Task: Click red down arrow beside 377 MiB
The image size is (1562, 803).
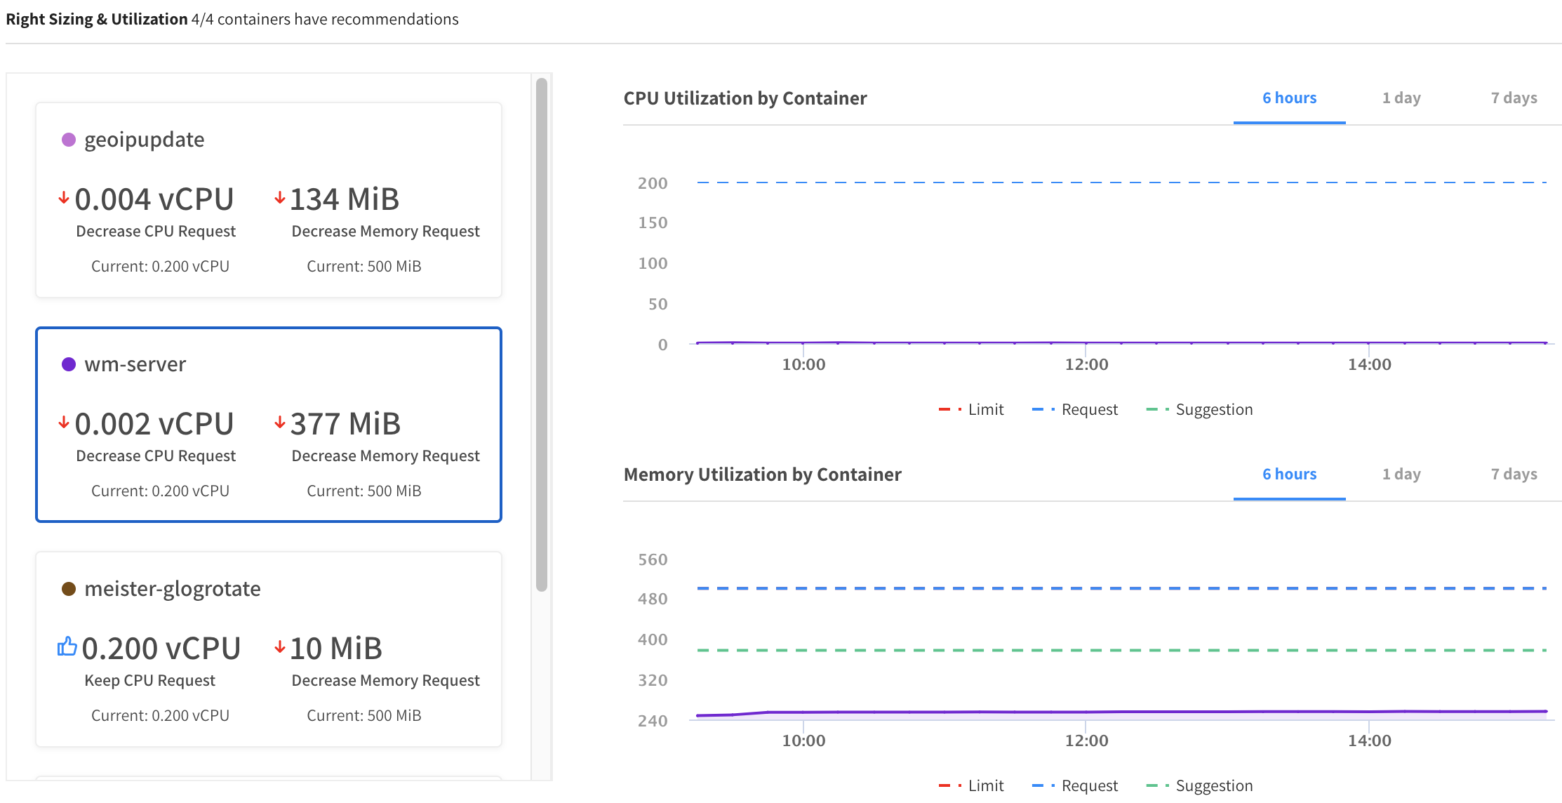Action: [280, 423]
